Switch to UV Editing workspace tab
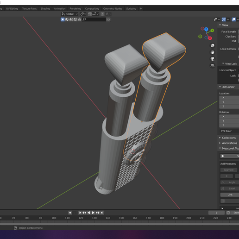This screenshot has height=239, width=239. coord(12,9)
